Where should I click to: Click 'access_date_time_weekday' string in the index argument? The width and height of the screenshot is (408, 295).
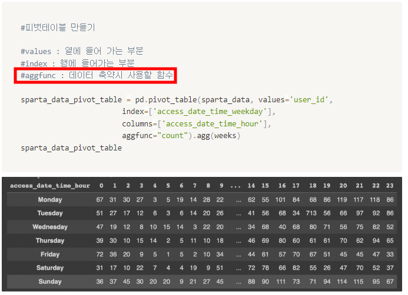coord(210,112)
